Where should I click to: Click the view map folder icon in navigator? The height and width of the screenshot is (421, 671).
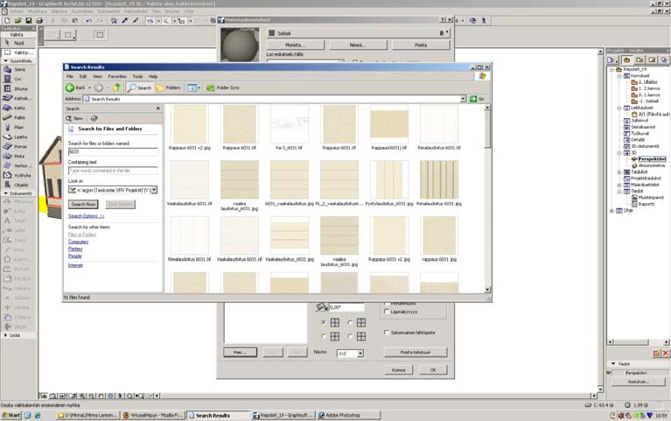pyautogui.click(x=640, y=60)
